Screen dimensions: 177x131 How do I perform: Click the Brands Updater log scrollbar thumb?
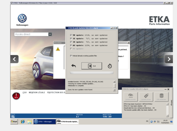click(114, 86)
